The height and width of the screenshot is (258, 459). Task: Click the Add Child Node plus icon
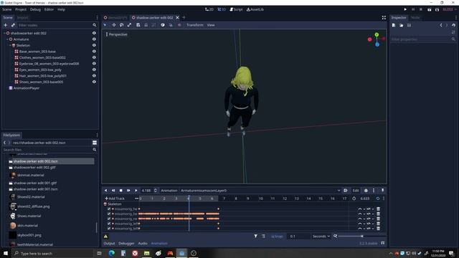pyautogui.click(x=5, y=25)
